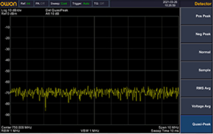Click the Det QuasiPeak readout
This screenshot has width=213, height=134.
[x=57, y=10]
